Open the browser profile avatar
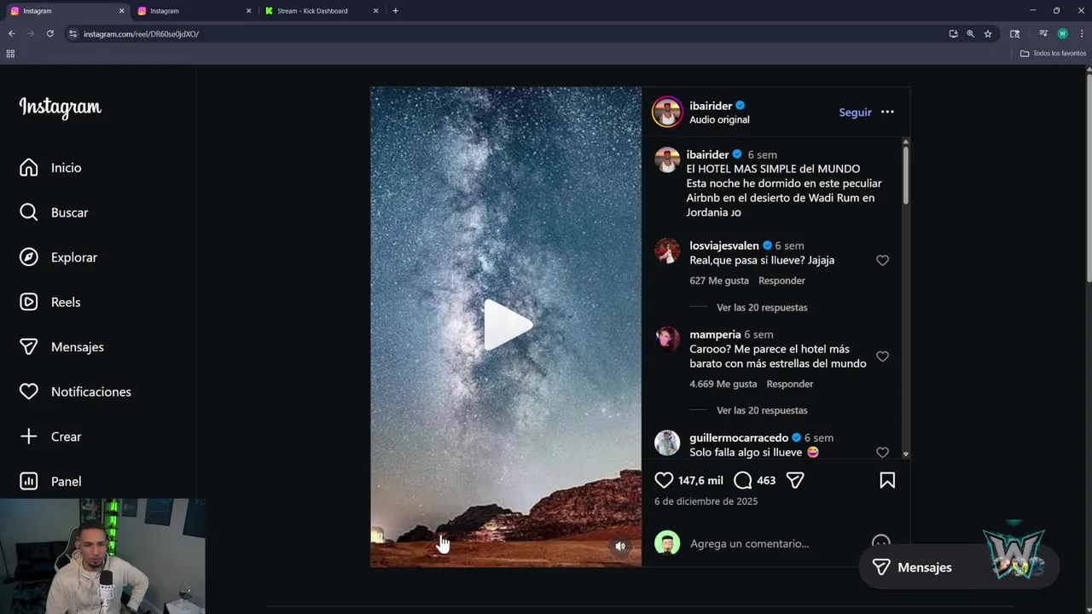 (1062, 34)
